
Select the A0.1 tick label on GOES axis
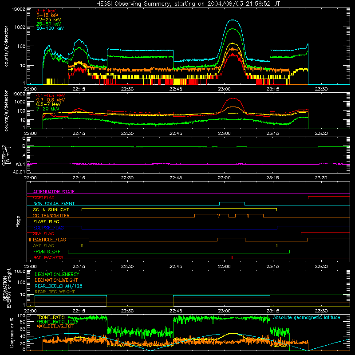[20, 164]
